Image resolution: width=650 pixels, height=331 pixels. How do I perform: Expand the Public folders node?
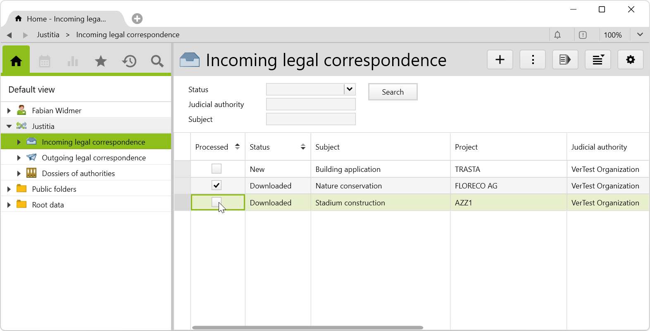[x=9, y=189]
